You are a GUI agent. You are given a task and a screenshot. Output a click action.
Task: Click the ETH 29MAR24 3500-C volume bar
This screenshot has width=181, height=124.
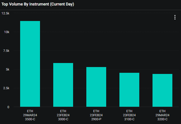coord(30,64)
